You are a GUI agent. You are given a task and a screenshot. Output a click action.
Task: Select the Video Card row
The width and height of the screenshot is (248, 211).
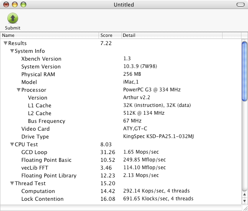(x=121, y=129)
